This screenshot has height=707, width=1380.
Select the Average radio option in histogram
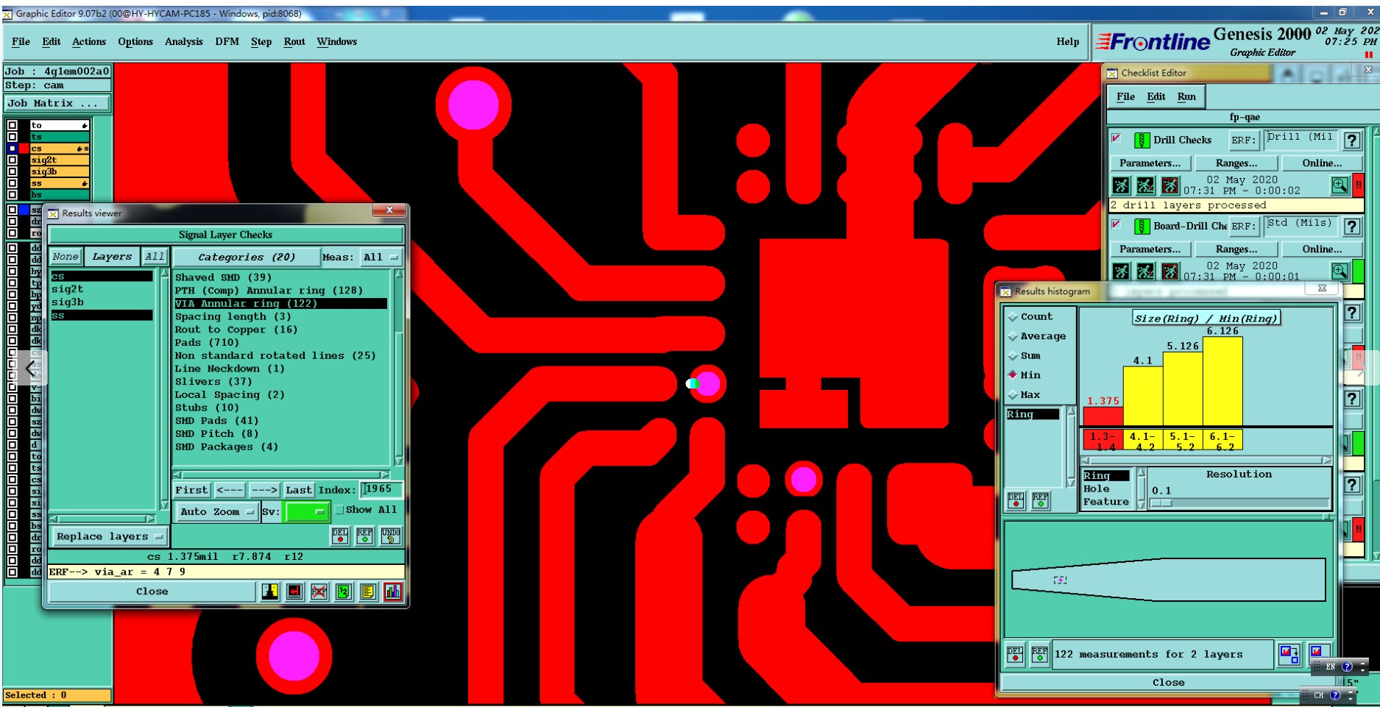(x=1013, y=336)
